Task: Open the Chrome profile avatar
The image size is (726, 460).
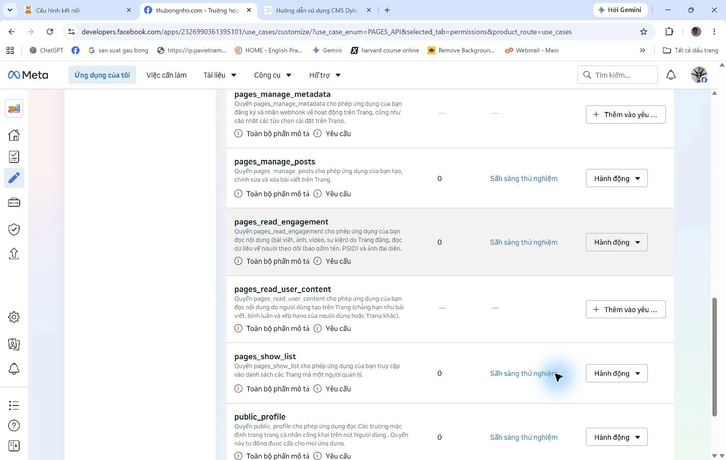Action: point(696,32)
